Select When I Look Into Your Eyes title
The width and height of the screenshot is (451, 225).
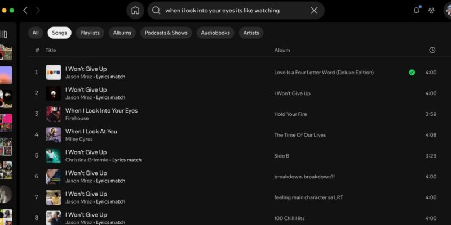pos(101,110)
